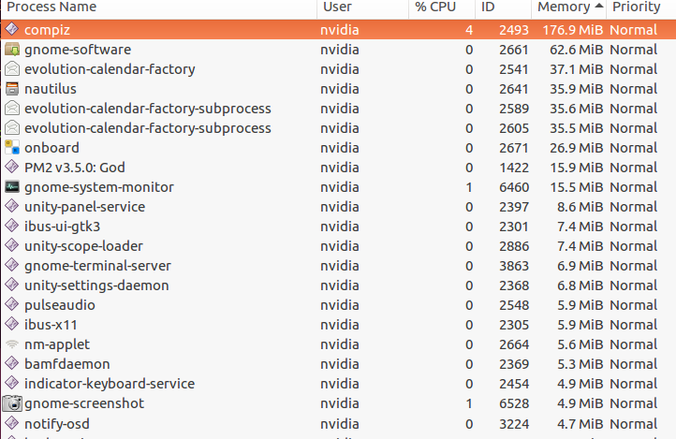Toggle Memory column sort order arrow
This screenshot has height=439, width=676.
[x=599, y=6]
